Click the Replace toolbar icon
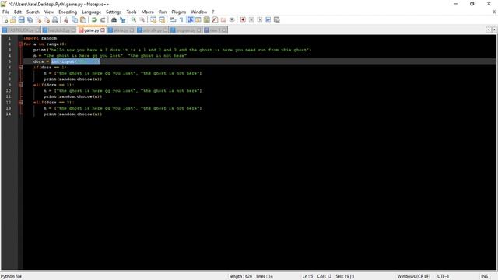Viewport: 498px width, 280px height. [122, 19]
